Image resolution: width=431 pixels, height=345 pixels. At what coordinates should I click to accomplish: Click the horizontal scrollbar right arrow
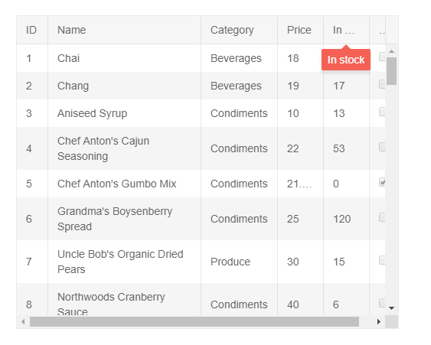coord(379,321)
